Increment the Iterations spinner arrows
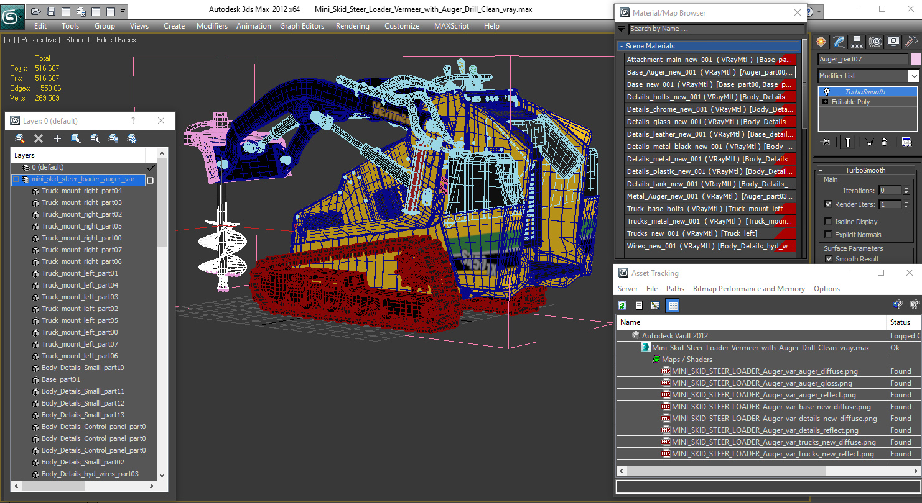The width and height of the screenshot is (922, 503). [906, 191]
